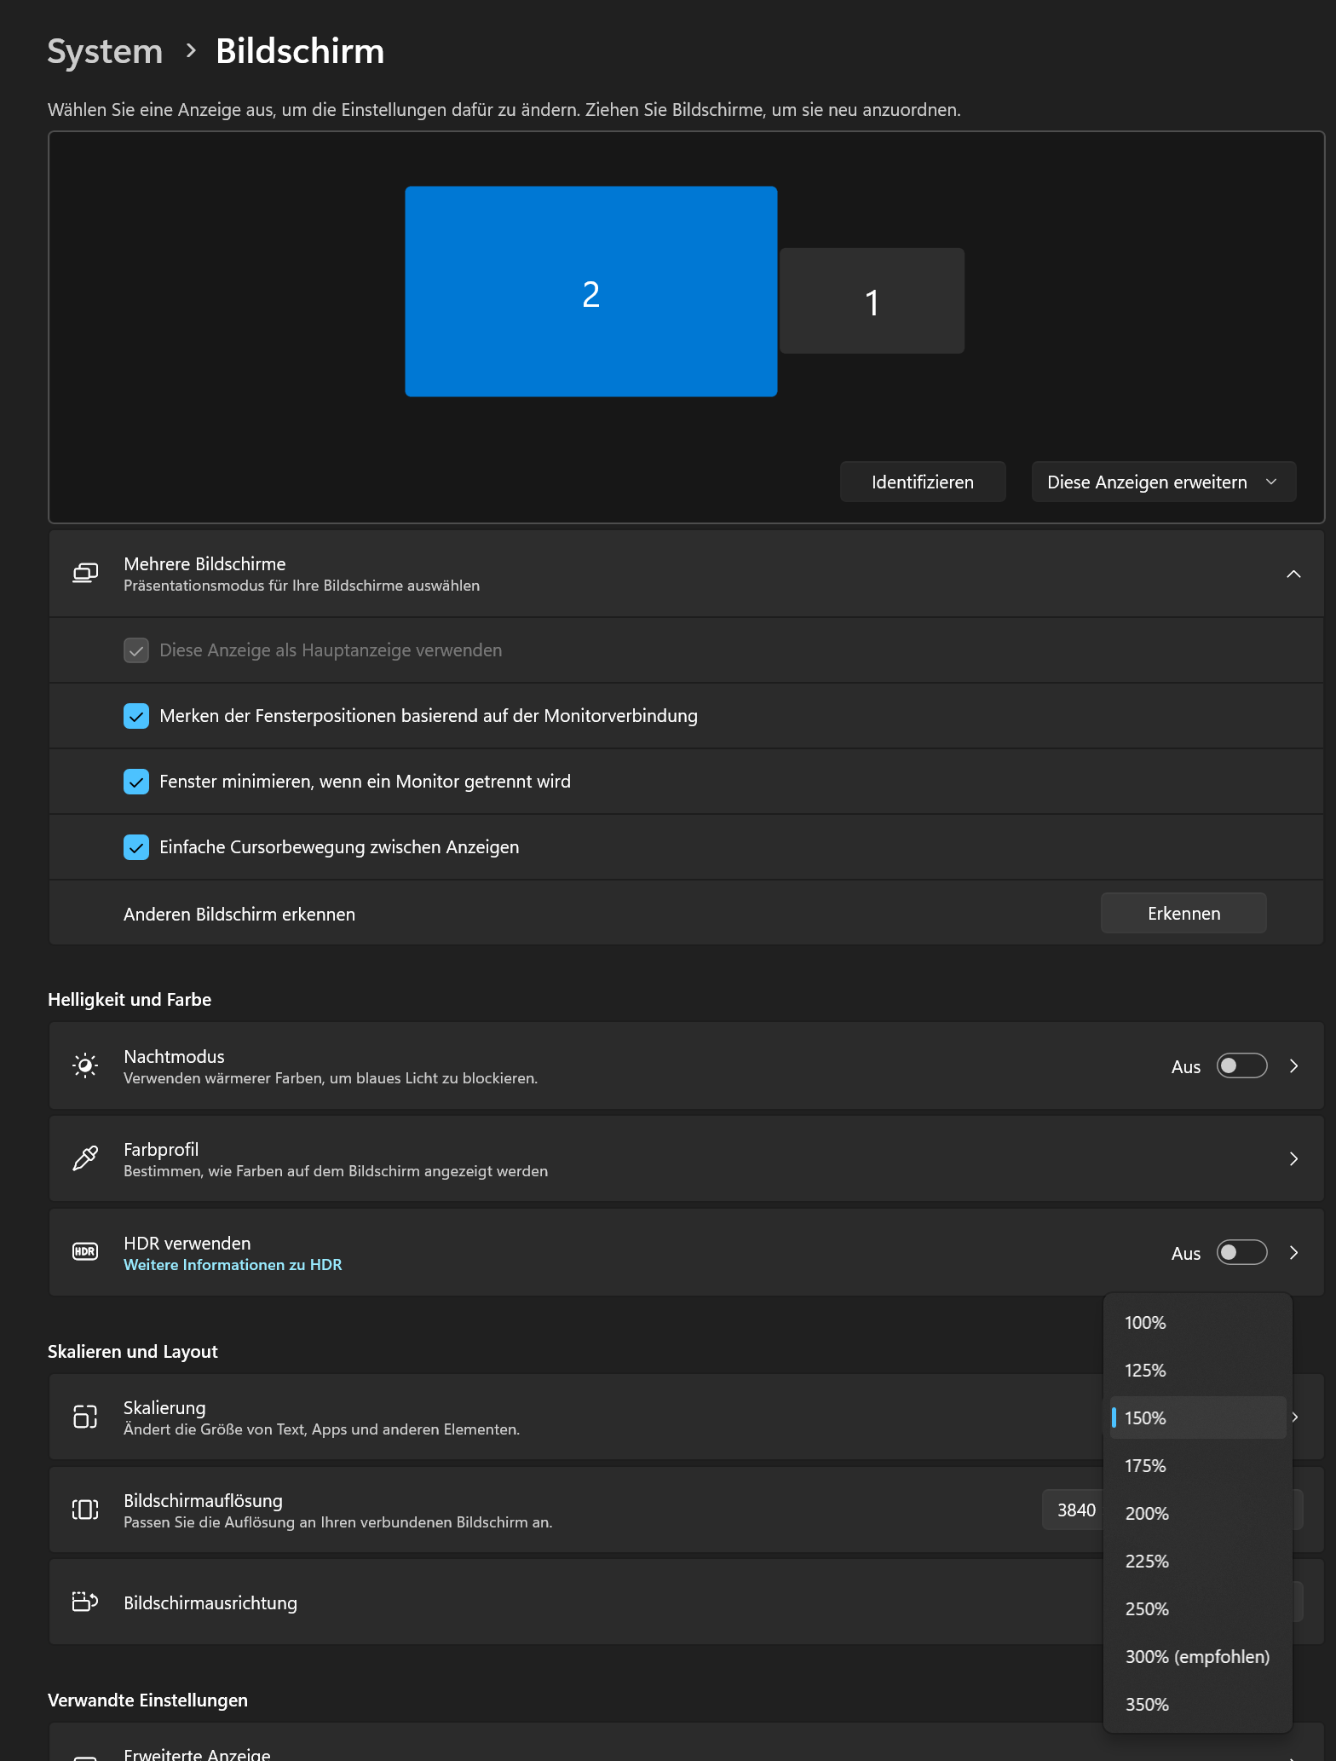1336x1761 pixels.
Task: Click the Farbprofil eyedropper icon
Action: point(85,1158)
